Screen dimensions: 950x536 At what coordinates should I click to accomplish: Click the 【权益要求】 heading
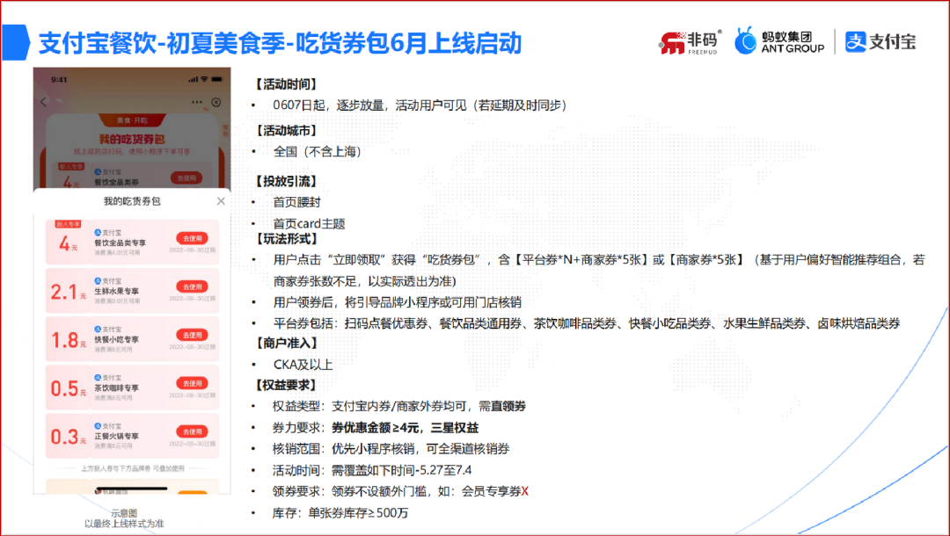tap(285, 385)
